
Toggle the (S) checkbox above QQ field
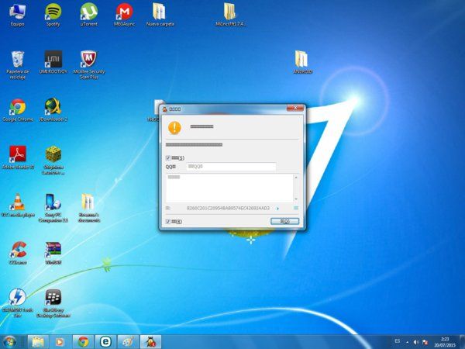[168, 158]
